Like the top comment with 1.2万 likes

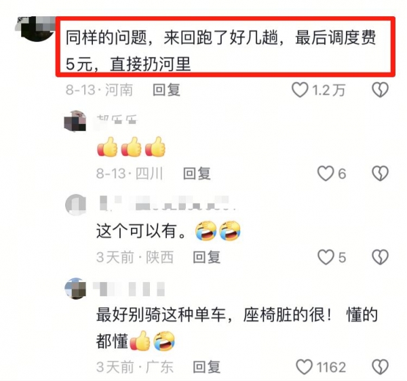tap(300, 90)
